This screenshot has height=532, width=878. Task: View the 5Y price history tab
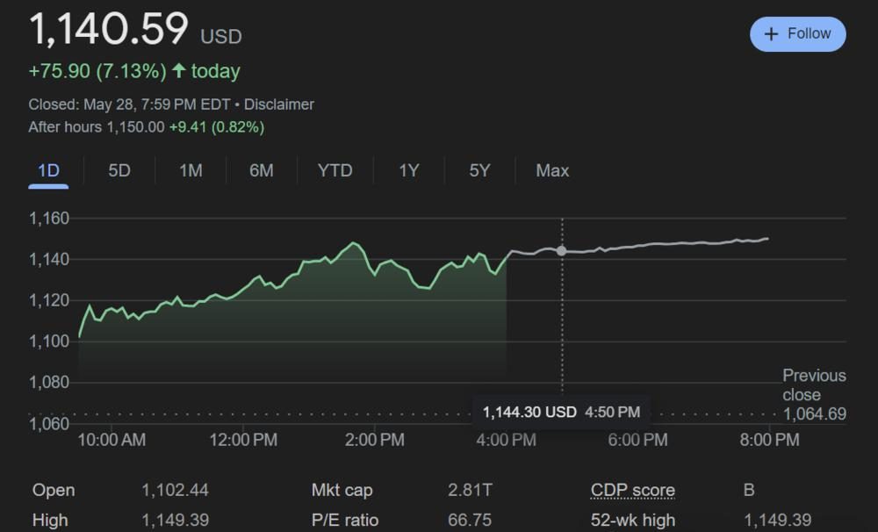(x=479, y=170)
